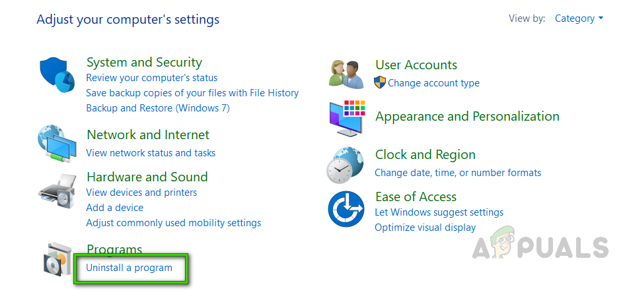Viewport: 627px width, 304px height.
Task: Open Change date, time, or number formats
Action: coord(458,173)
